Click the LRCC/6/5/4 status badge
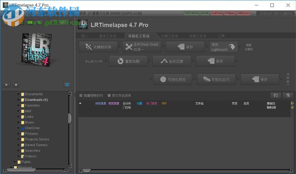This screenshot has height=174, width=296. click(191, 13)
